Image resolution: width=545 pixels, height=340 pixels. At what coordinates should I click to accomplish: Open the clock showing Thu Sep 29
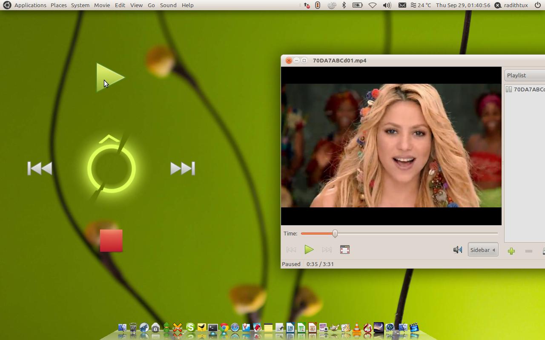pos(463,5)
